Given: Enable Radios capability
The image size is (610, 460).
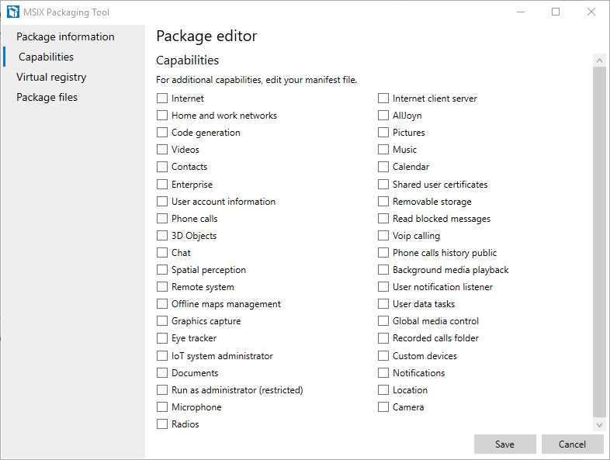Looking at the screenshot, I should coord(162,424).
